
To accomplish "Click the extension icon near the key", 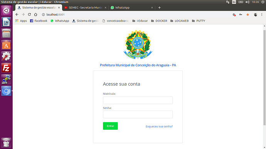I will (234, 15).
